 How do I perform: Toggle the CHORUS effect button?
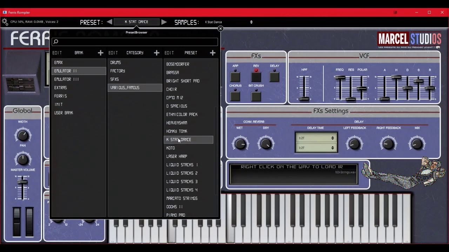[235, 96]
